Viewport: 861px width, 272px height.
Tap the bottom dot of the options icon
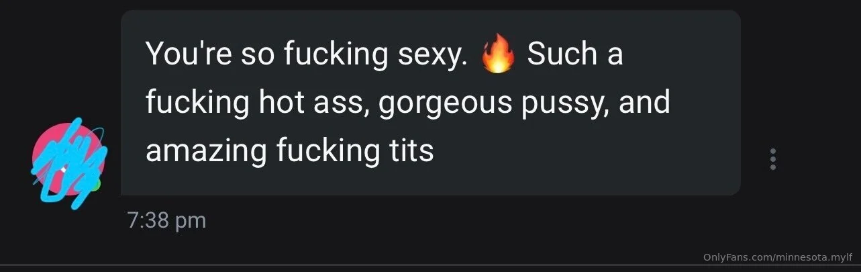pos(773,167)
